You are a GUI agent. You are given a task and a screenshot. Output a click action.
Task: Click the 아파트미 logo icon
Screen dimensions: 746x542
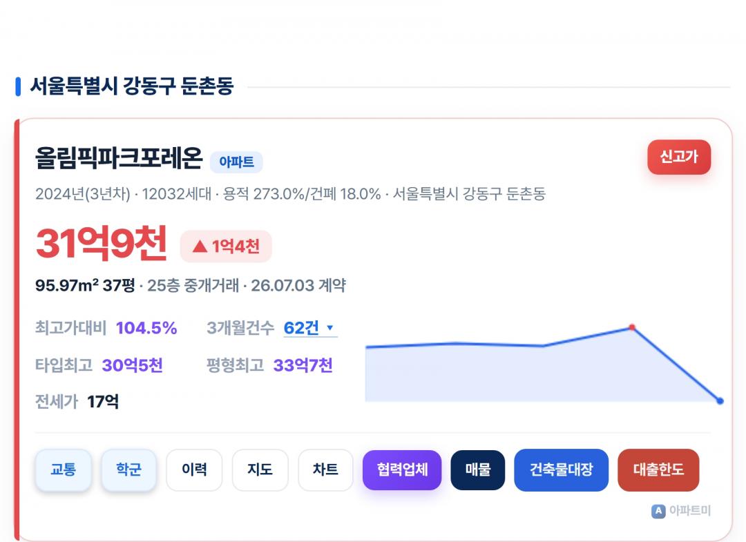point(658,511)
